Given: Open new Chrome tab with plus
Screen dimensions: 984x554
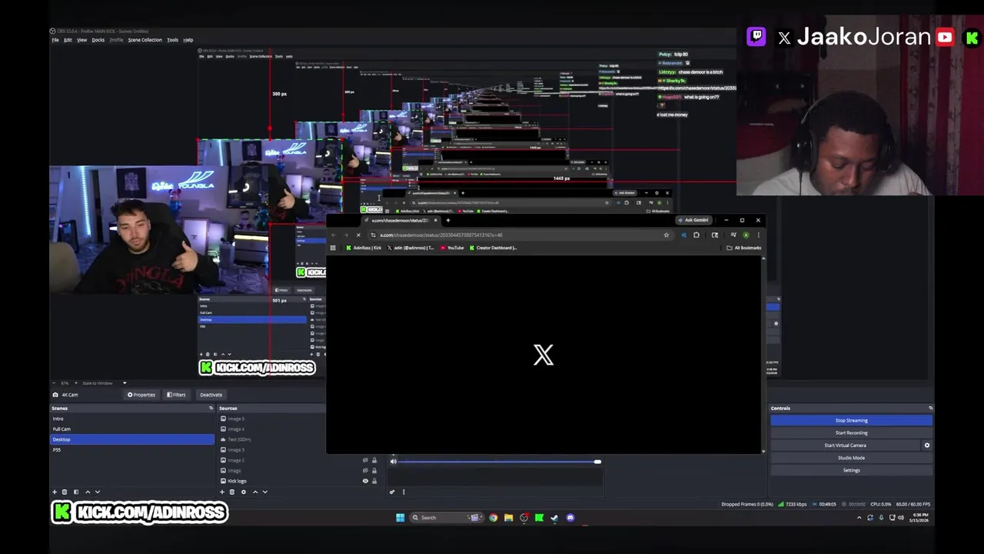Looking at the screenshot, I should tap(448, 220).
